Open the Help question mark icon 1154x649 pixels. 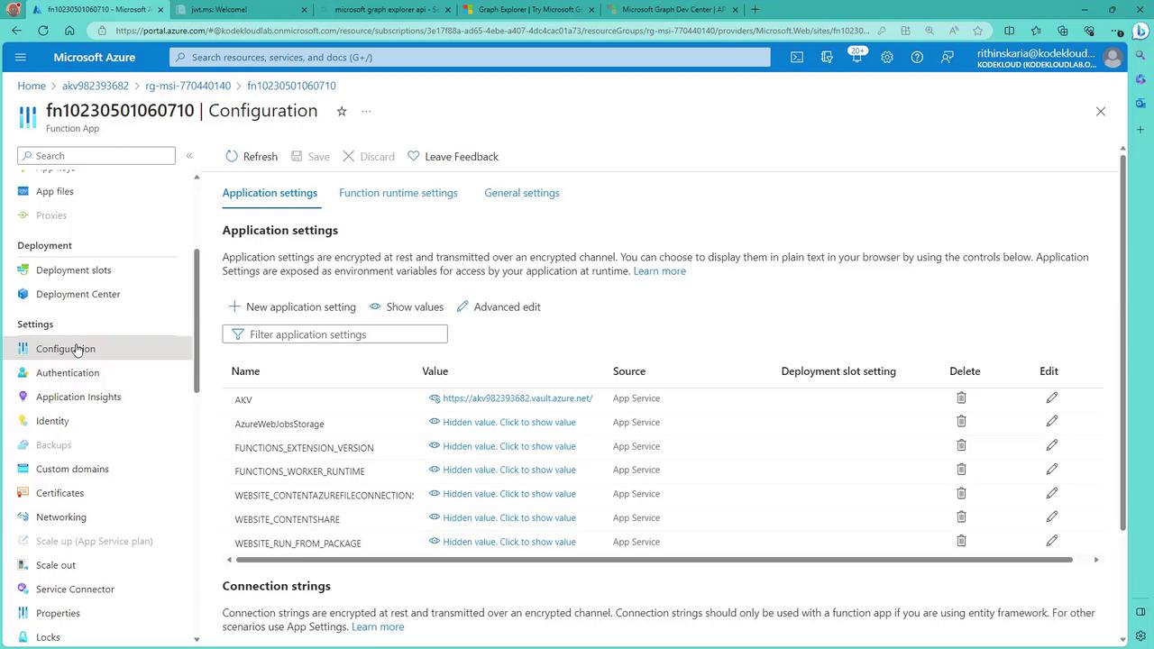[x=917, y=57]
